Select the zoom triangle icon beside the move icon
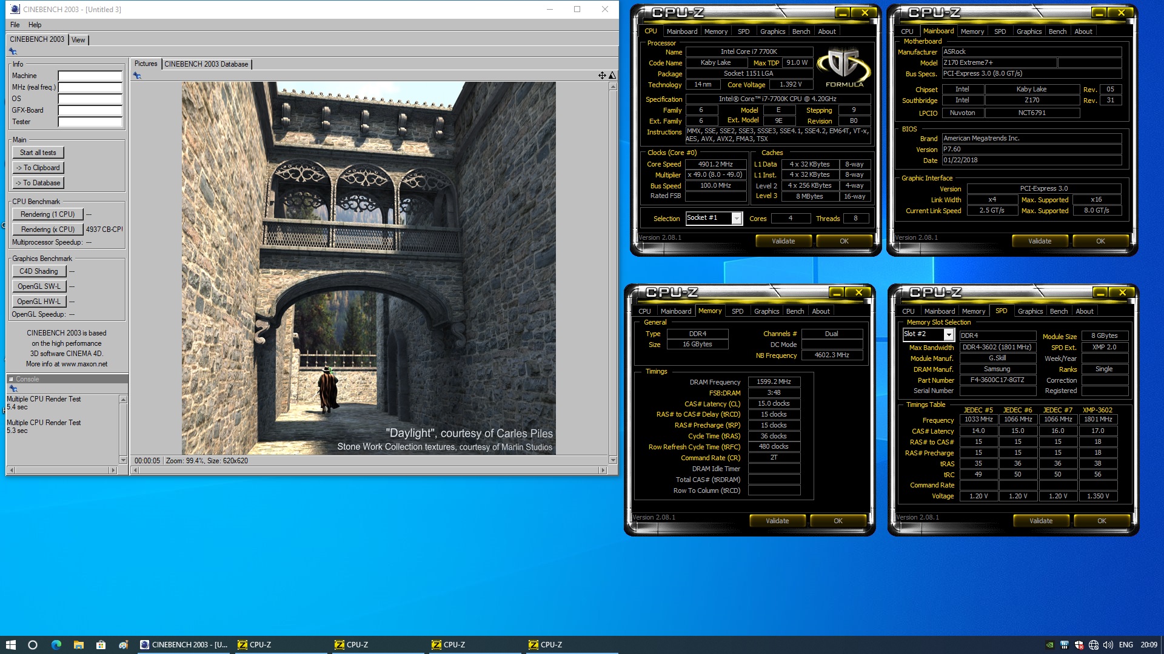The image size is (1164, 654). click(x=612, y=75)
